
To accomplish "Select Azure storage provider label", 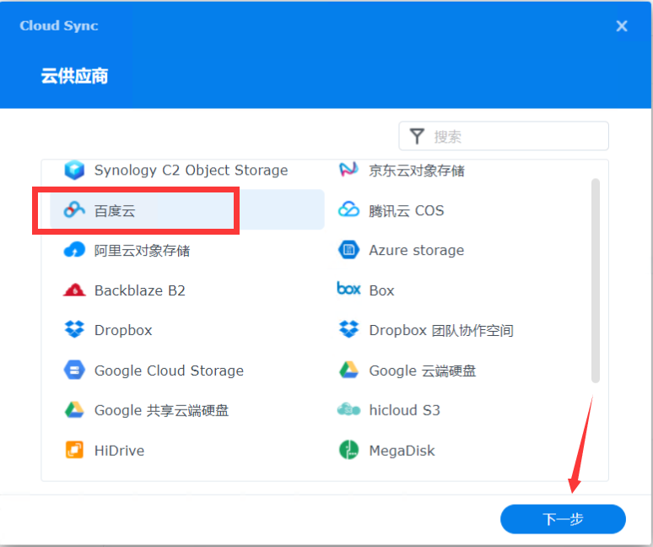I will (x=417, y=250).
